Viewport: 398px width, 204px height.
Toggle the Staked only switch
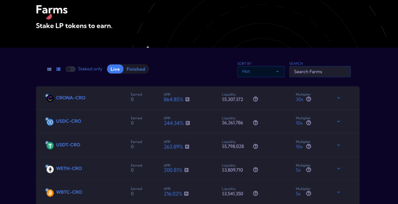coord(70,69)
